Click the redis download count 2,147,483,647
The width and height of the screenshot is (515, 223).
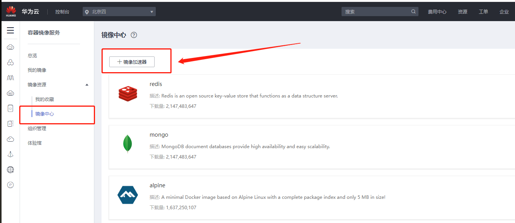pos(181,106)
